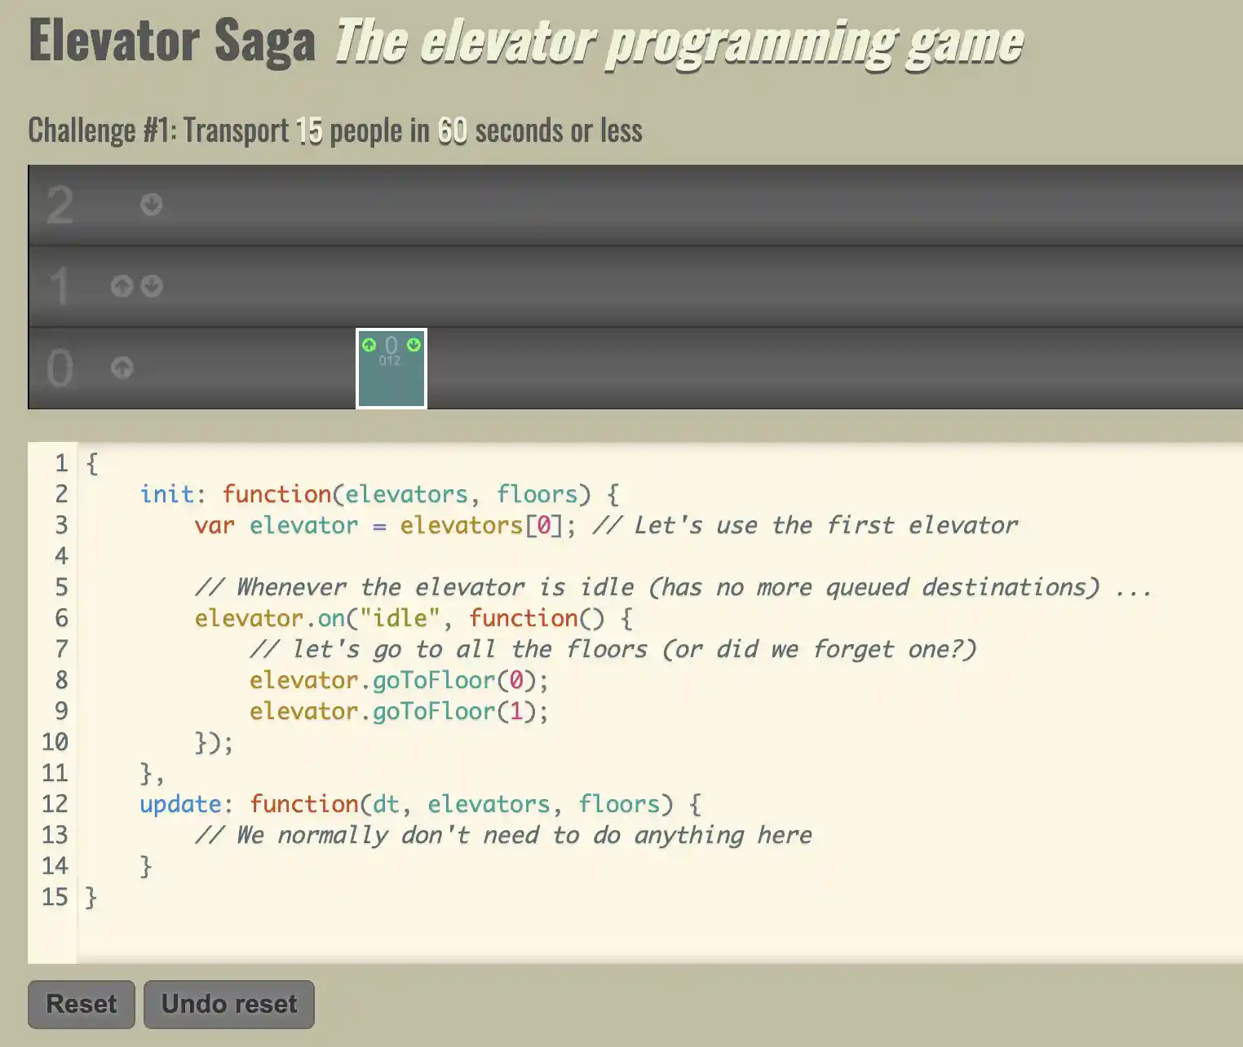Click floor number 1 label
This screenshot has width=1243, height=1047.
click(59, 286)
